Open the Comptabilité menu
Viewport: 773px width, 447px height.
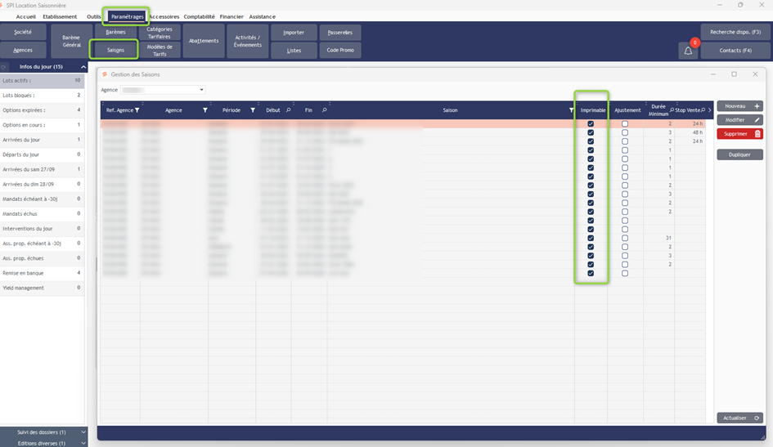200,16
